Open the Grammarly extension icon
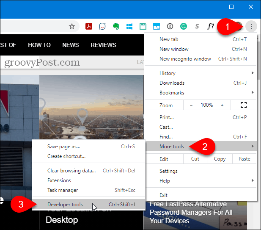The height and width of the screenshot is (230, 261). pos(184,26)
